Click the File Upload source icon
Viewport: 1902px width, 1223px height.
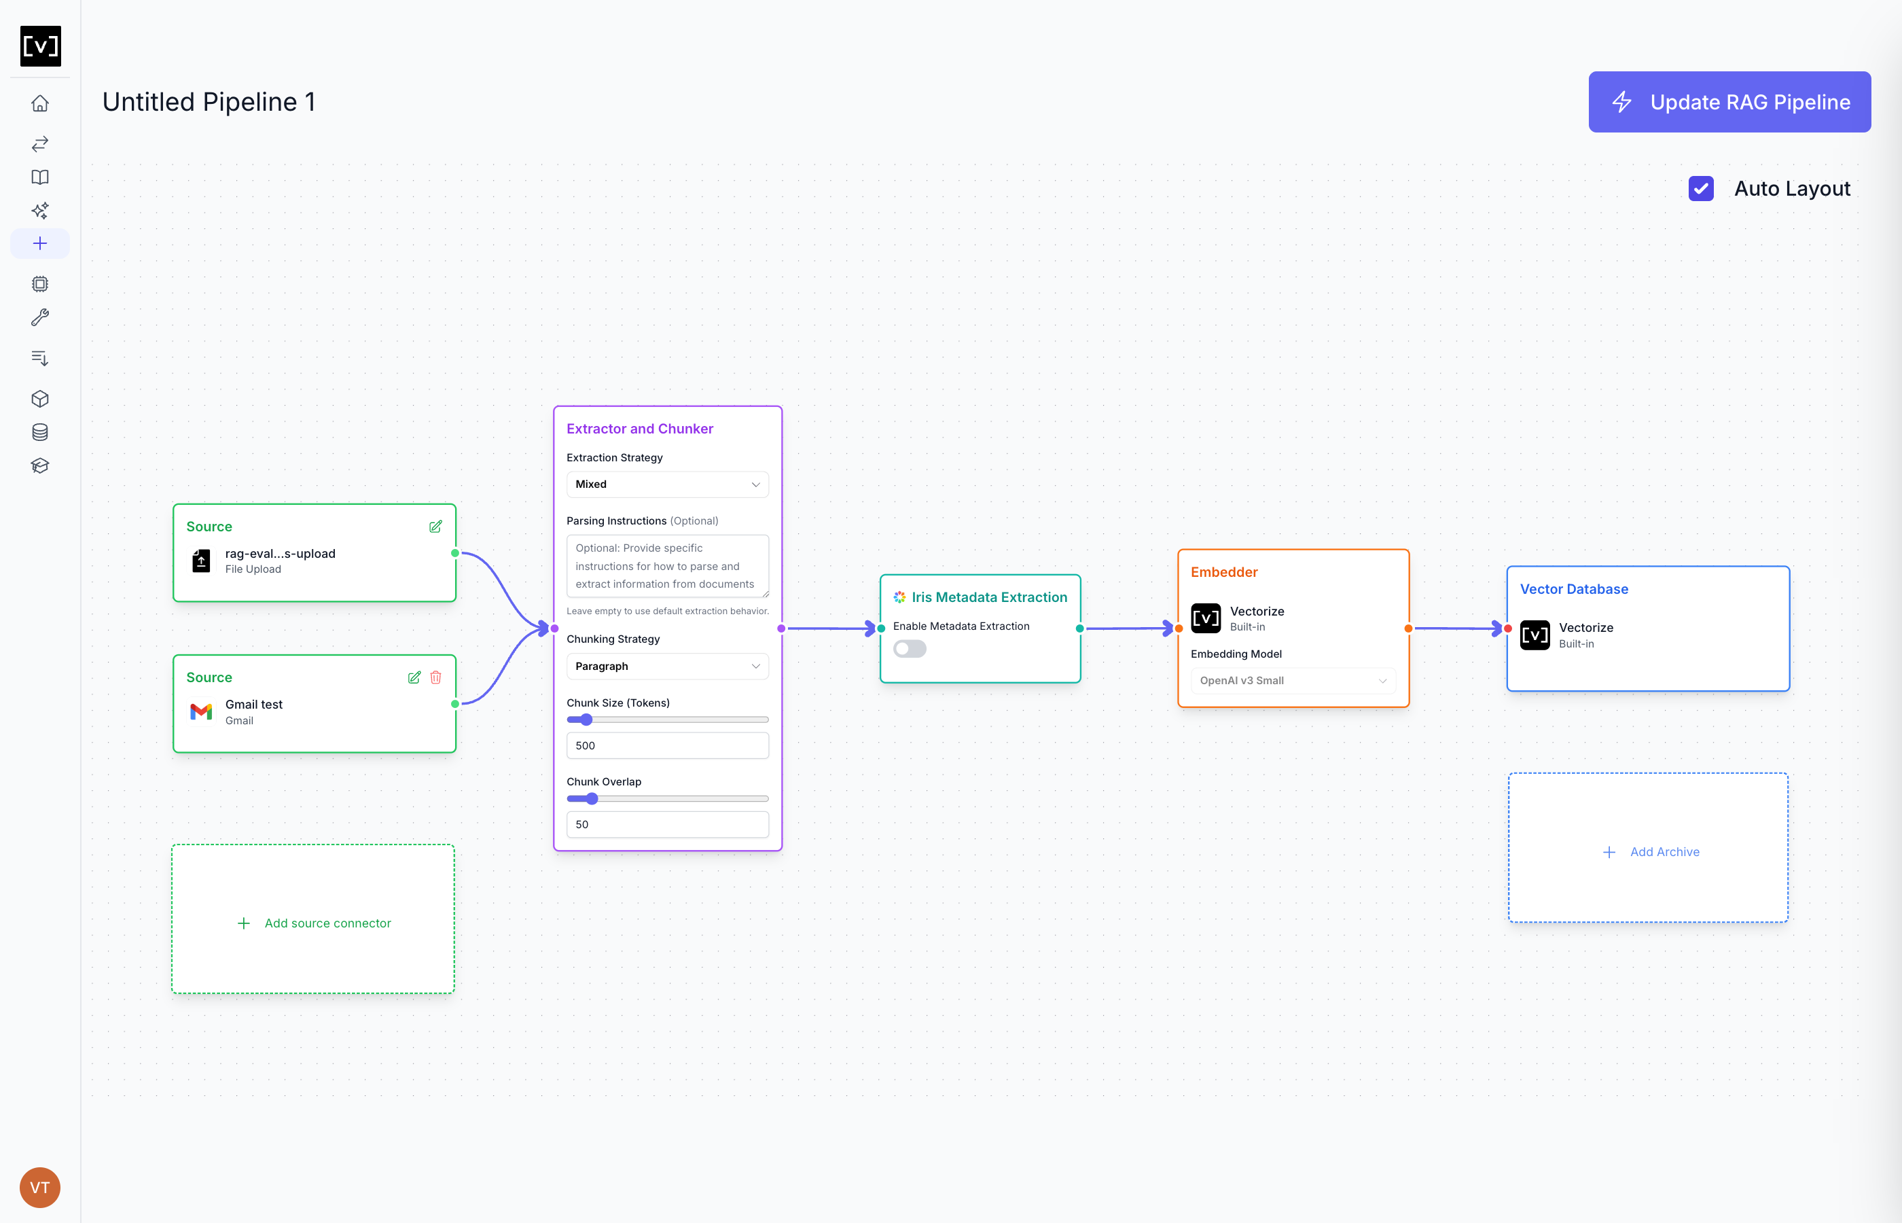click(x=202, y=561)
